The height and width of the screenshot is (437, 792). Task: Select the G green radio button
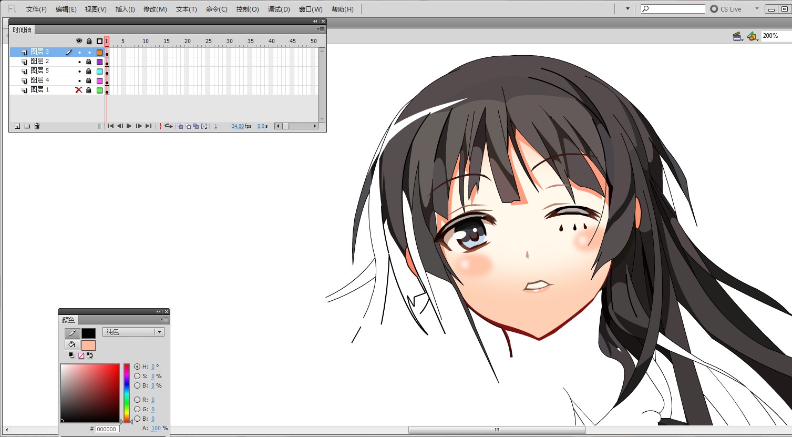(137, 409)
